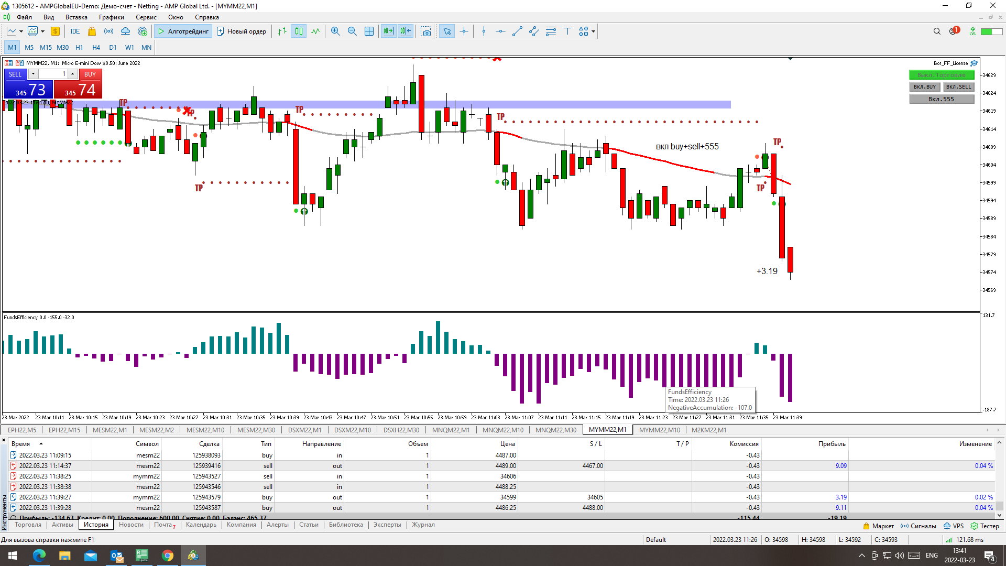Select the crosshair tool

tap(464, 31)
